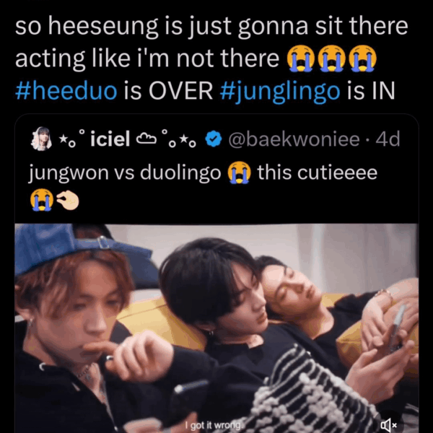Play the embedded video thumbnail
433x433 pixels.
tap(216, 328)
